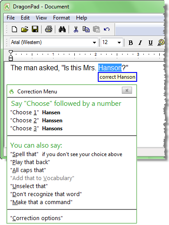
Task: Open the View menu
Action: coord(41,18)
